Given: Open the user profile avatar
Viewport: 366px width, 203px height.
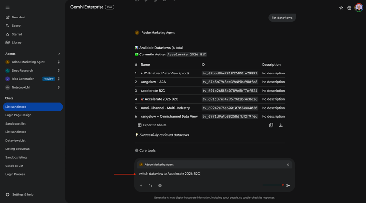Looking at the screenshot, I should tap(359, 7).
